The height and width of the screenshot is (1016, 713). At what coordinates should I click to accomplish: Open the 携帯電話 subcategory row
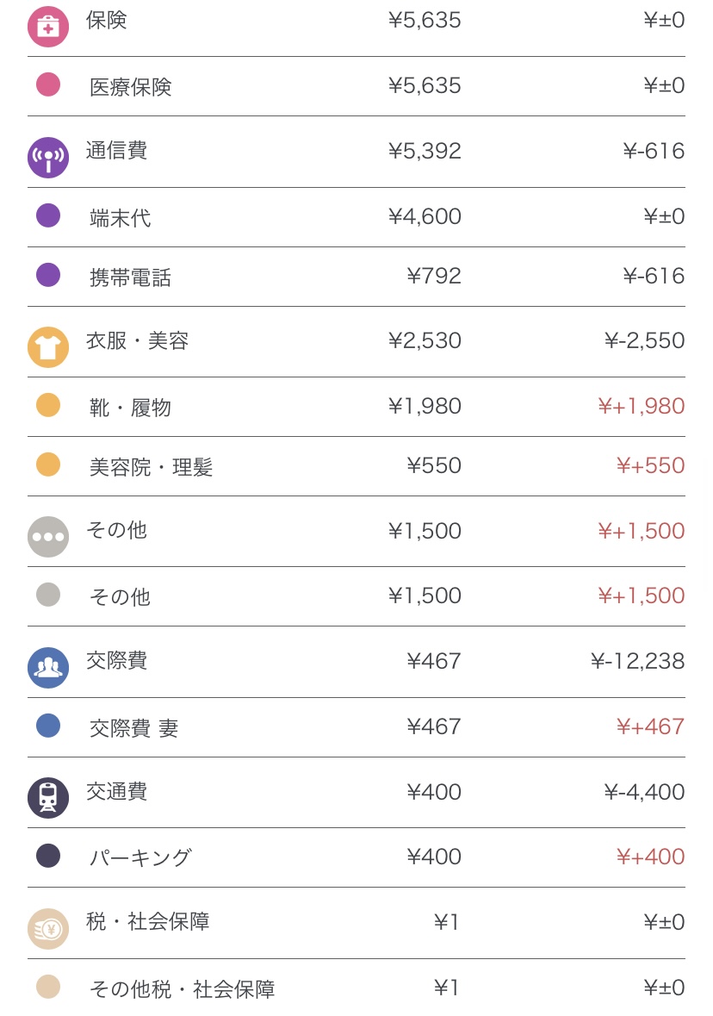[x=130, y=277]
